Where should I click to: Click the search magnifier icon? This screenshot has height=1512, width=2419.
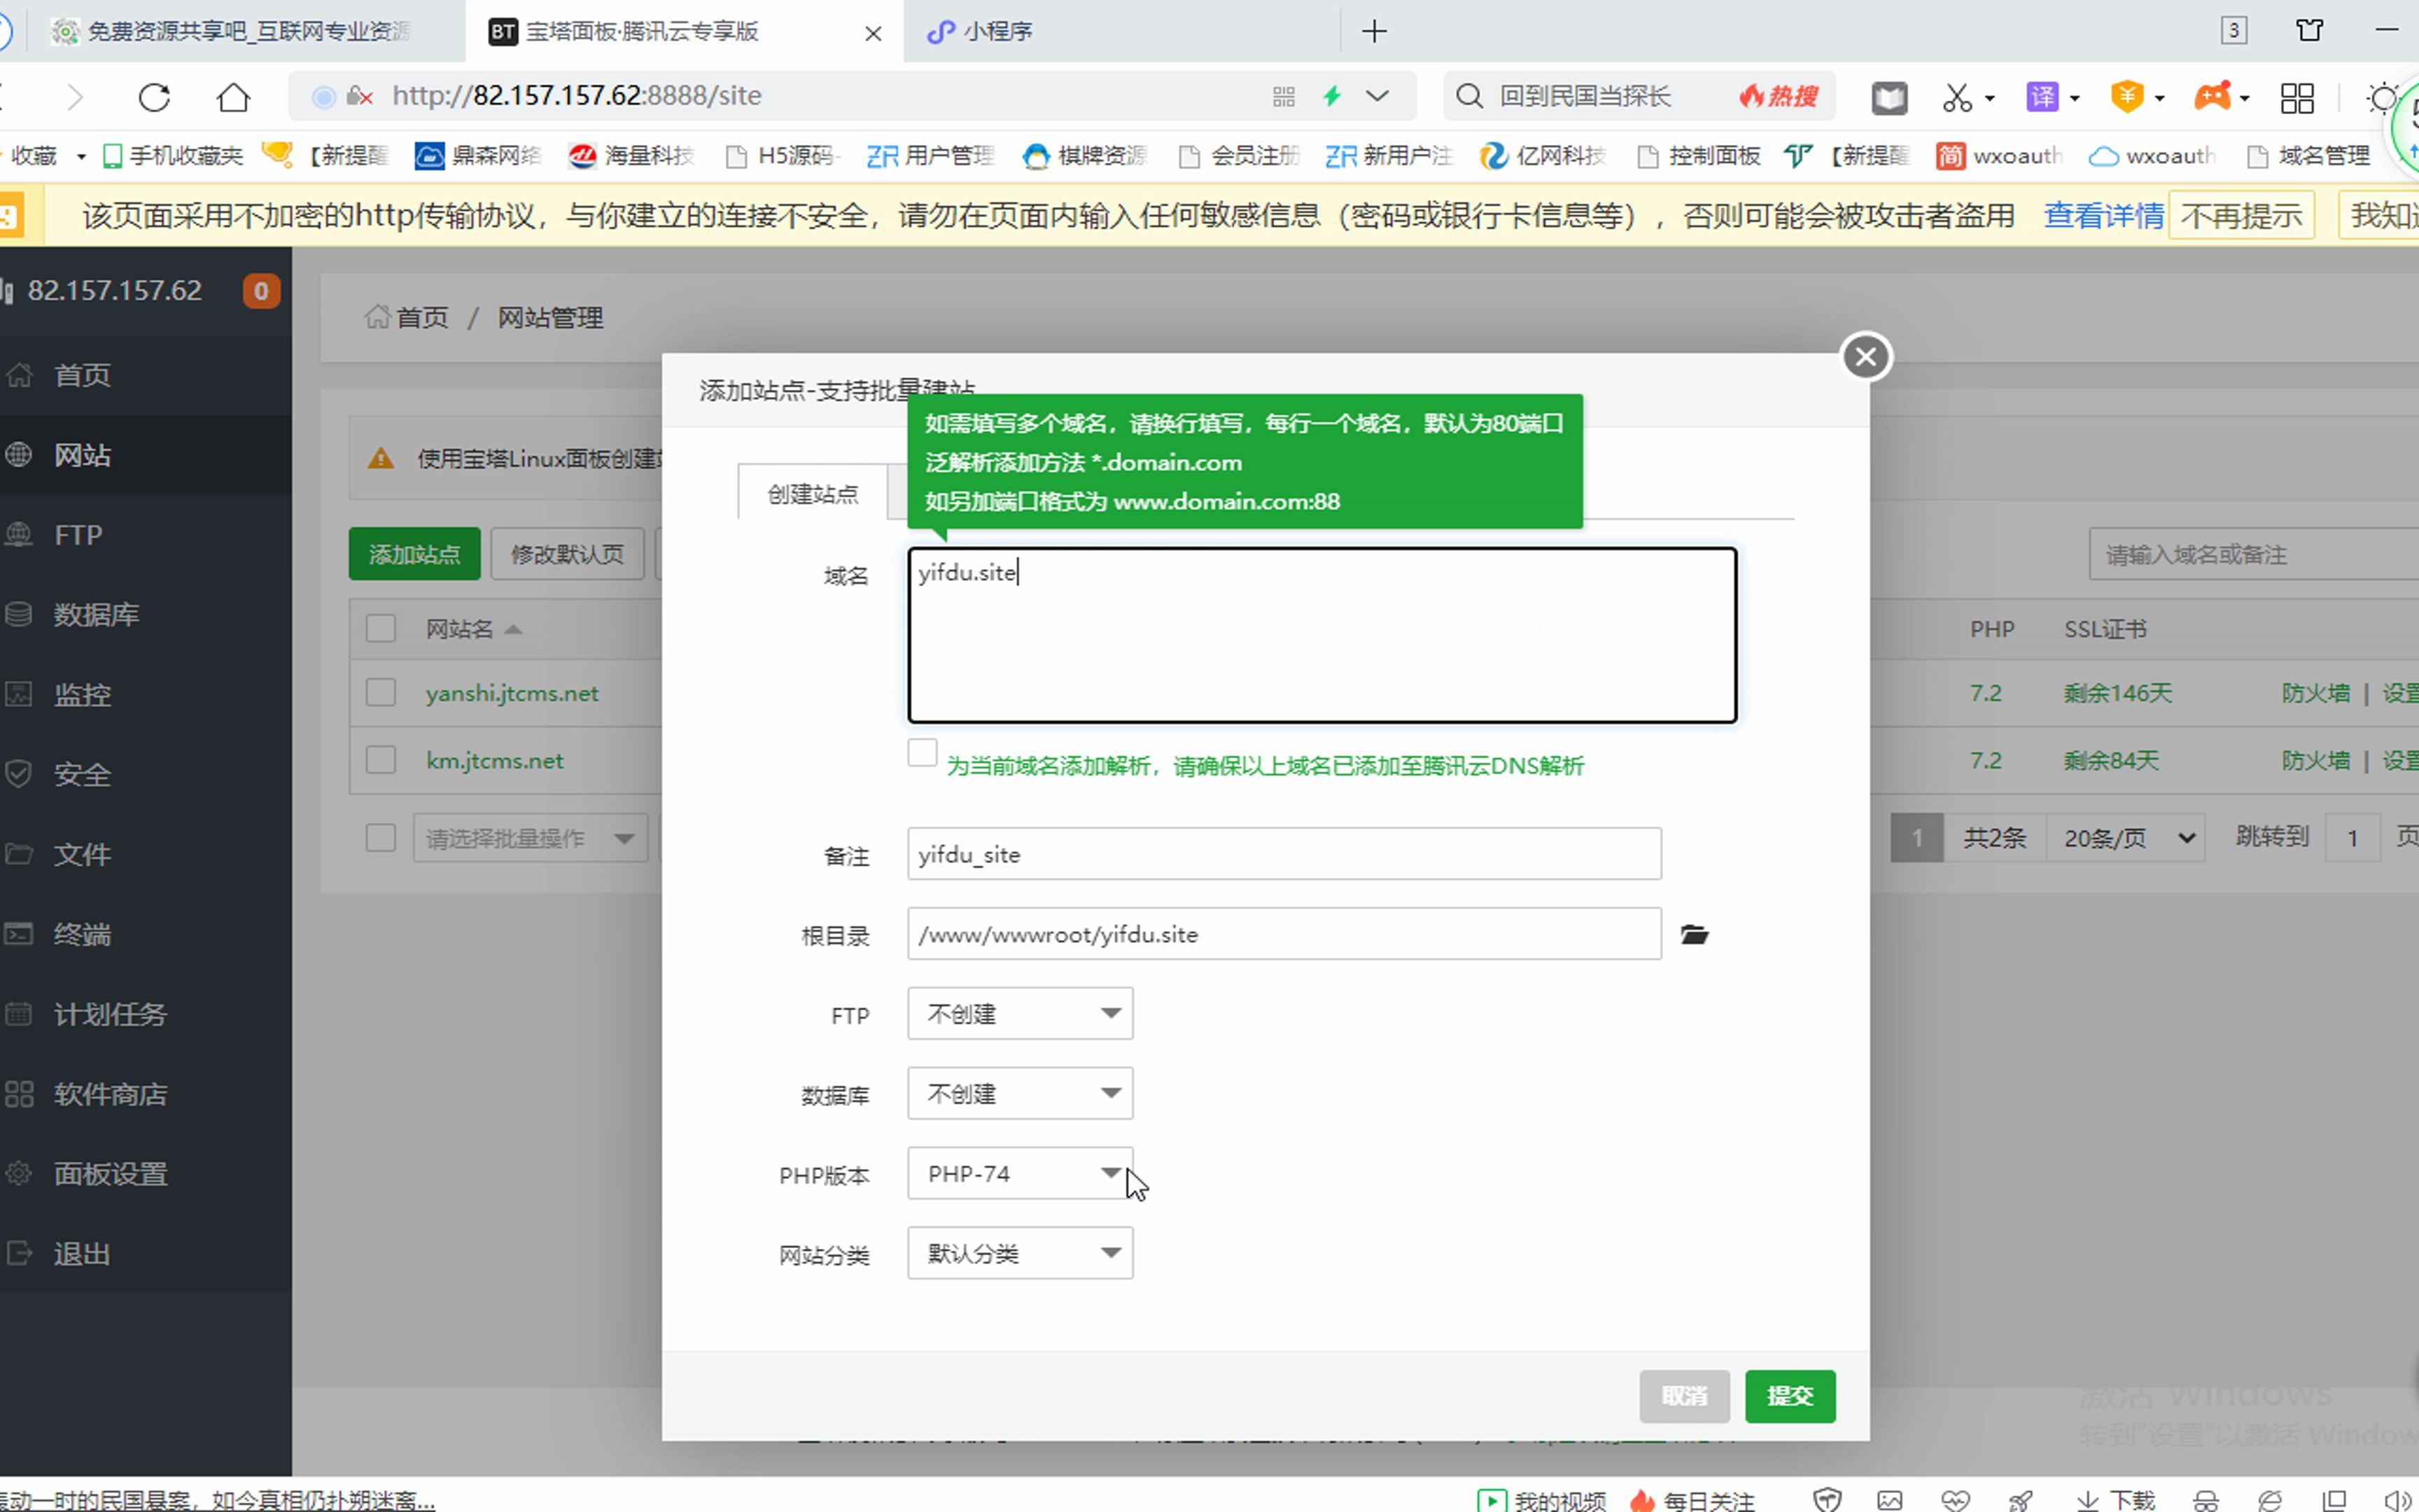[1468, 96]
